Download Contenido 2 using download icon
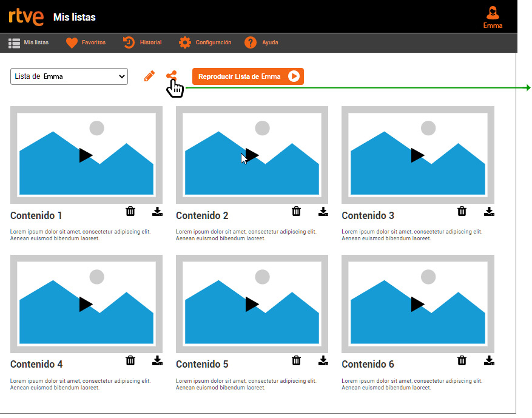 tap(323, 211)
